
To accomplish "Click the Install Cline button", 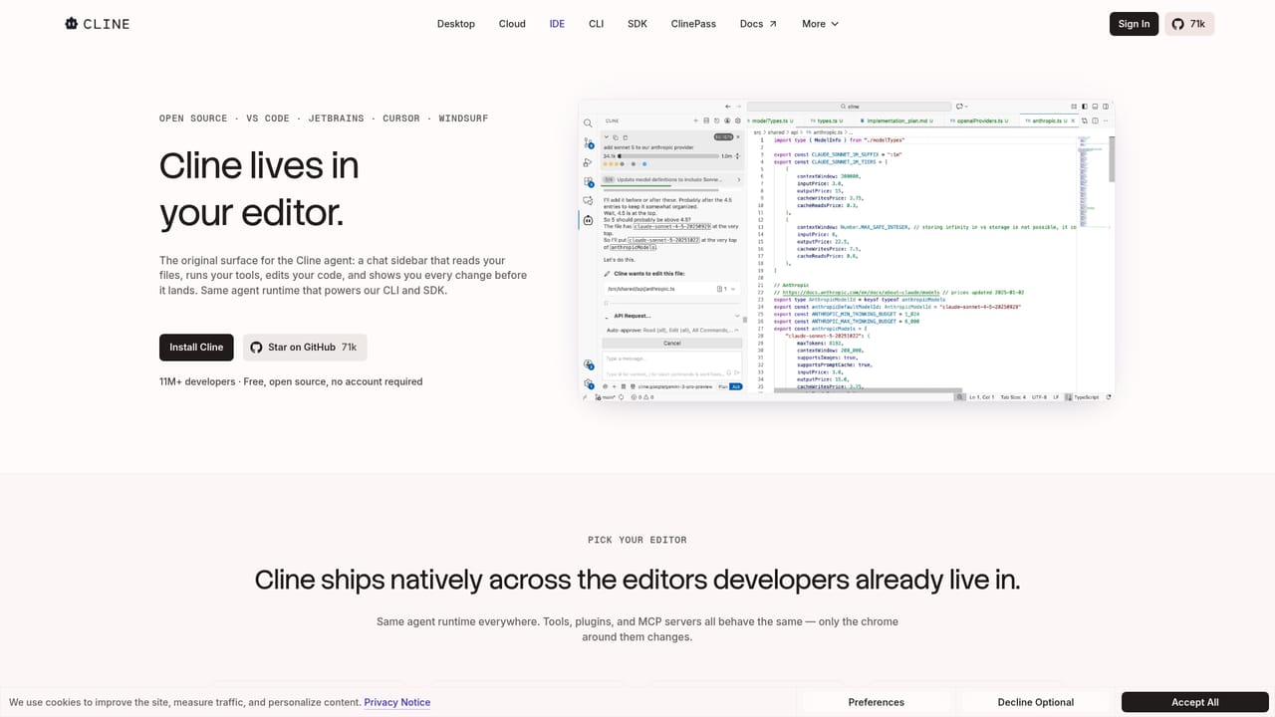I will point(196,348).
